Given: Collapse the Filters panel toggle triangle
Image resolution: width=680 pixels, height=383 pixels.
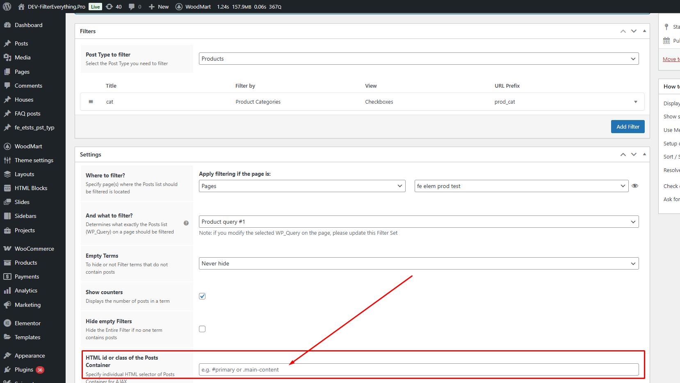Looking at the screenshot, I should pyautogui.click(x=644, y=31).
